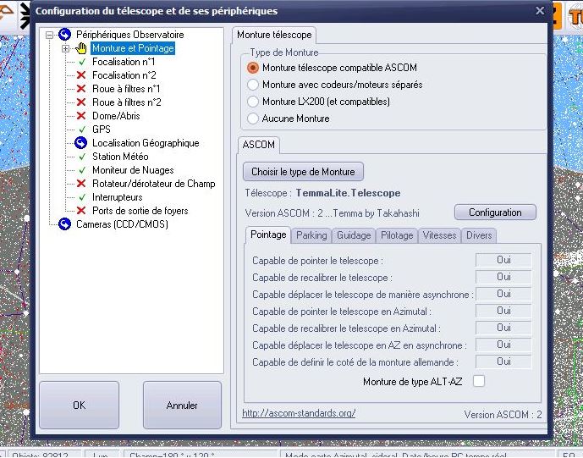Click the blue icon beside Cameras (CCD/CMOS)
583x458 pixels.
[x=64, y=224]
